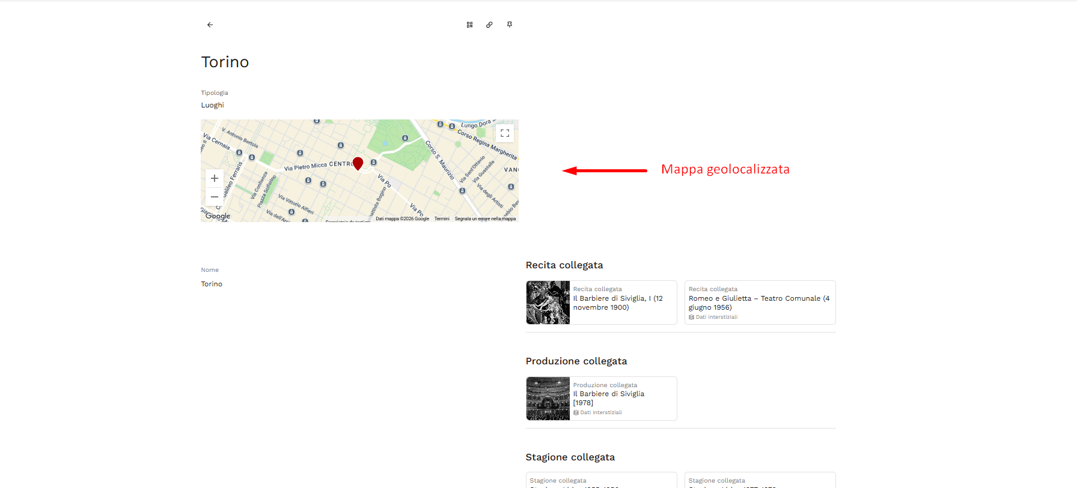Zoom in the map with plus button
Image resolution: width=1077 pixels, height=488 pixels.
(x=215, y=178)
